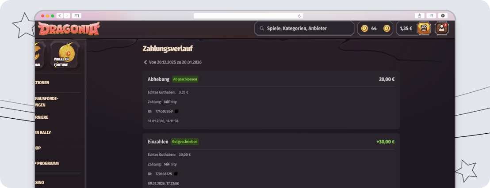Open the user profile avatar icon
The image size is (490, 188).
441,28
